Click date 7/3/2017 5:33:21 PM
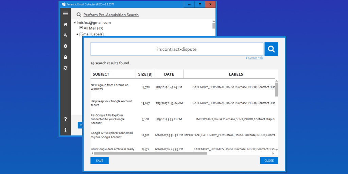 coord(169,119)
